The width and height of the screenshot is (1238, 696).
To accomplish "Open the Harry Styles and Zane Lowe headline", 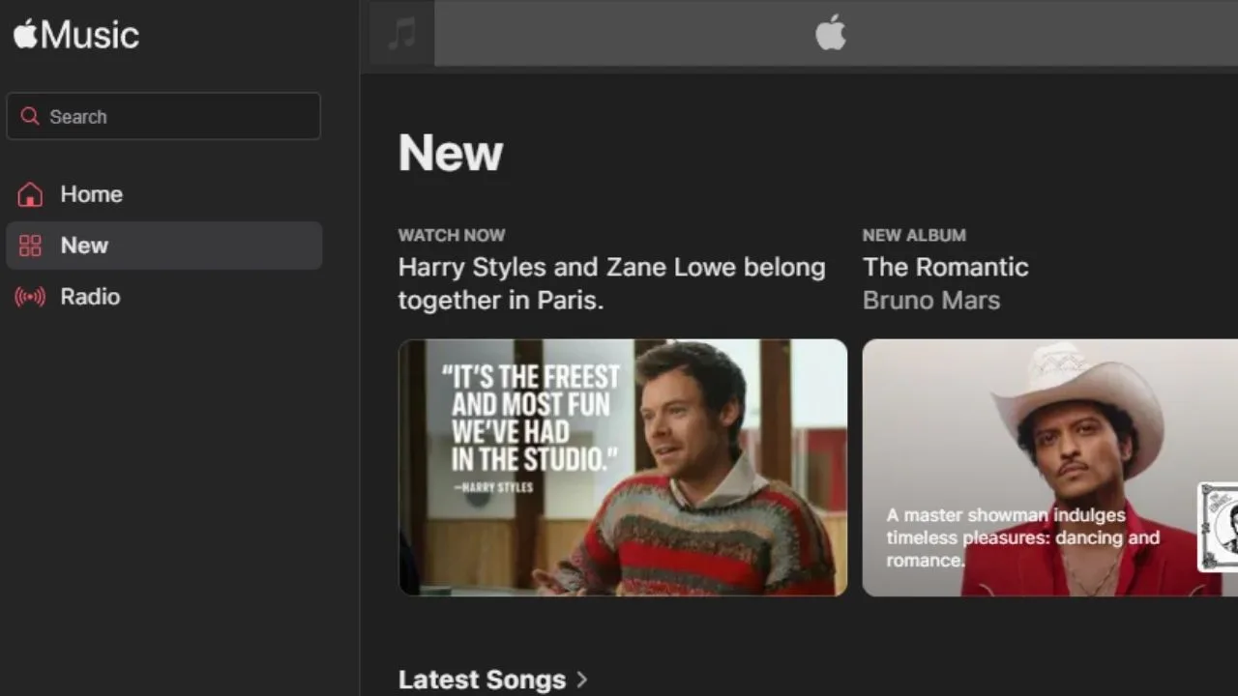I will 612,283.
